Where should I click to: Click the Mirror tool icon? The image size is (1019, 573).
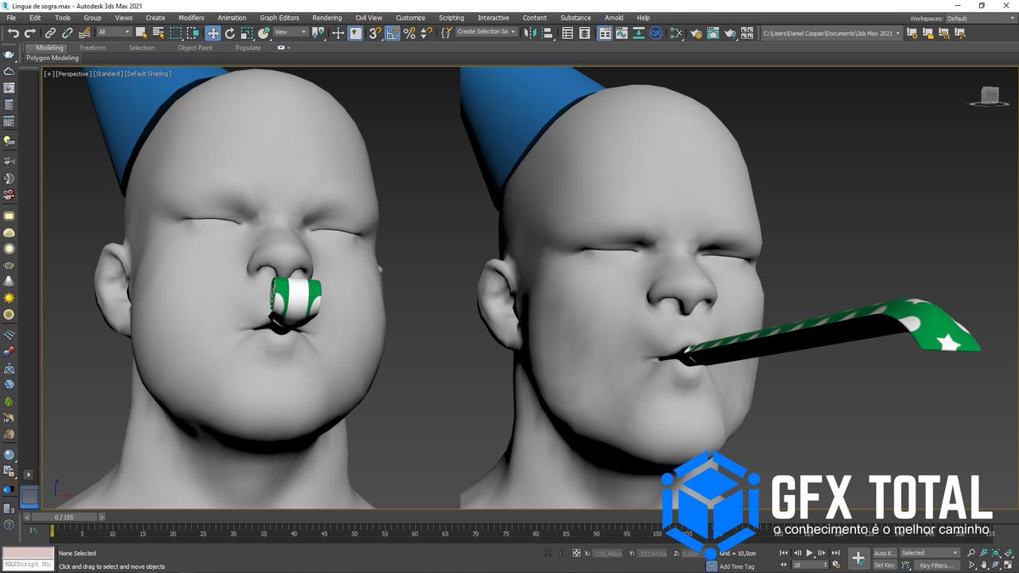[529, 33]
